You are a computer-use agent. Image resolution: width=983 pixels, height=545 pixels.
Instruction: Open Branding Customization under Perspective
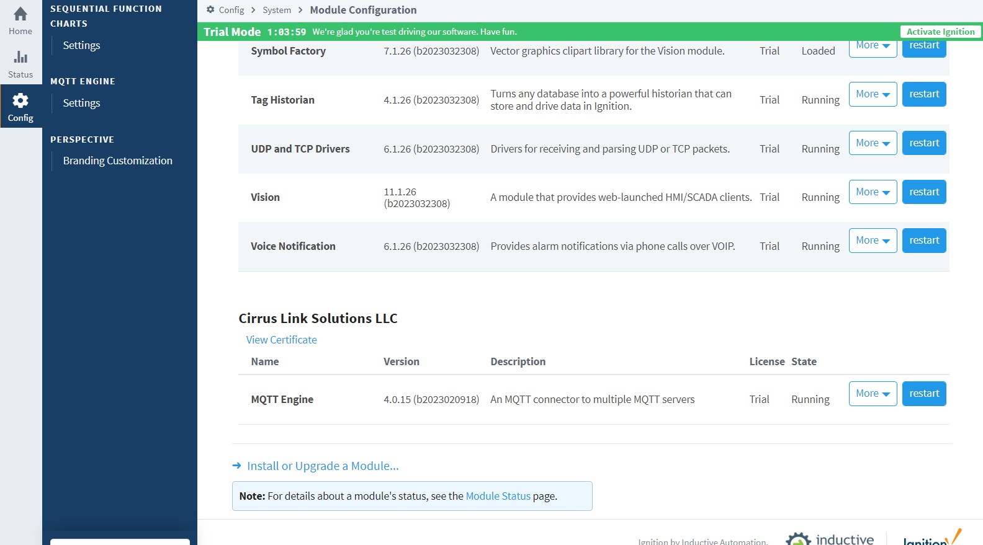[117, 161]
